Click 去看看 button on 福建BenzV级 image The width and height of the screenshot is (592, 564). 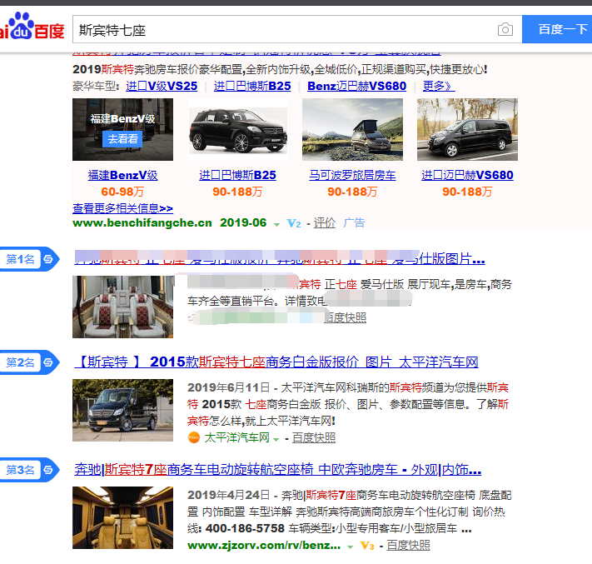(122, 139)
